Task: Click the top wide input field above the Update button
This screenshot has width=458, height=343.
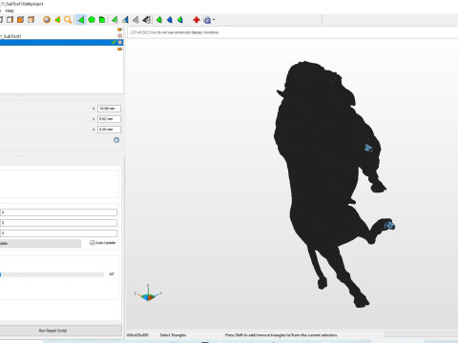Action: [x=58, y=212]
